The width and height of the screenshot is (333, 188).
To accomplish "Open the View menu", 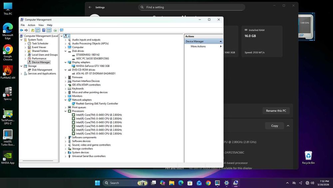I will (x=41, y=25).
